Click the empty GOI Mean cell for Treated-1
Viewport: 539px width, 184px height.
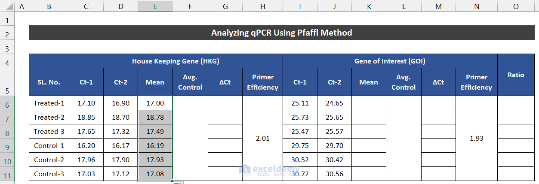(369, 103)
